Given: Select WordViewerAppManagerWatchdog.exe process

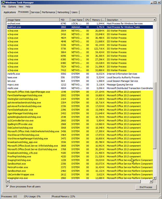Looking at the screenshot, I should click(80, 139).
